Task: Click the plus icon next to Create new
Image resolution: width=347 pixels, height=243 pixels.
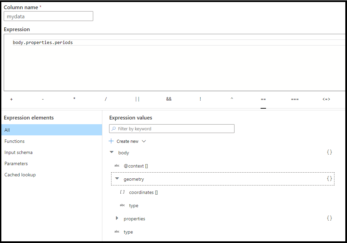Action: click(x=111, y=141)
